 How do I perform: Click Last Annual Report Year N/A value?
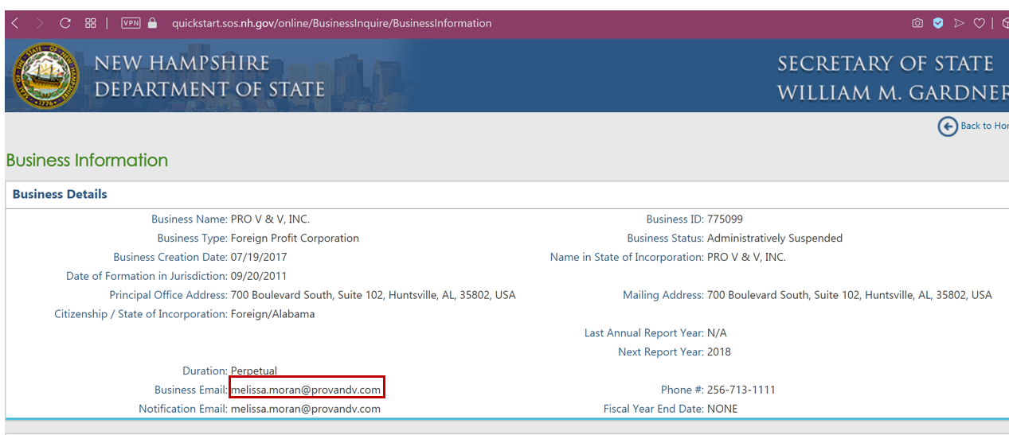pyautogui.click(x=717, y=333)
